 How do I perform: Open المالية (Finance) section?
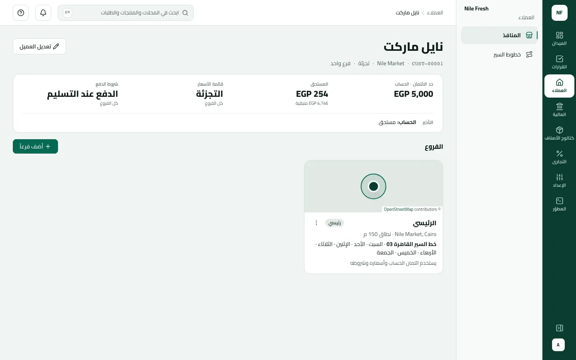(559, 110)
